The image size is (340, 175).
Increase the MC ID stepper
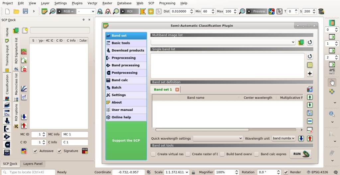44,133
